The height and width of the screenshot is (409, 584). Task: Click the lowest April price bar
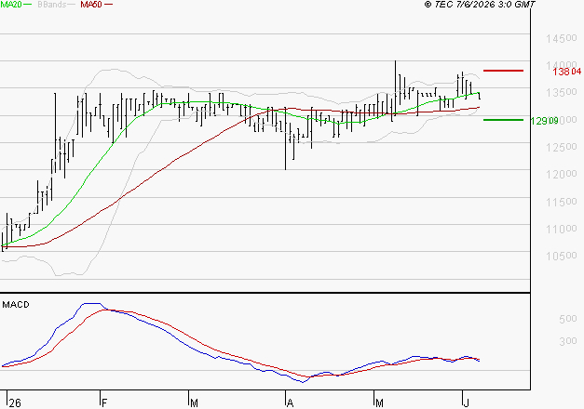[x=285, y=139]
